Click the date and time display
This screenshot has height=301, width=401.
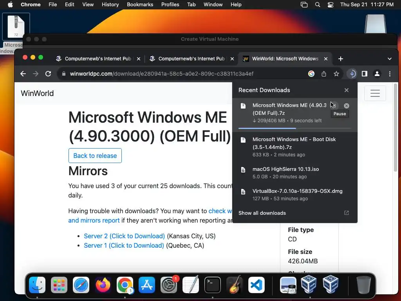367,5
